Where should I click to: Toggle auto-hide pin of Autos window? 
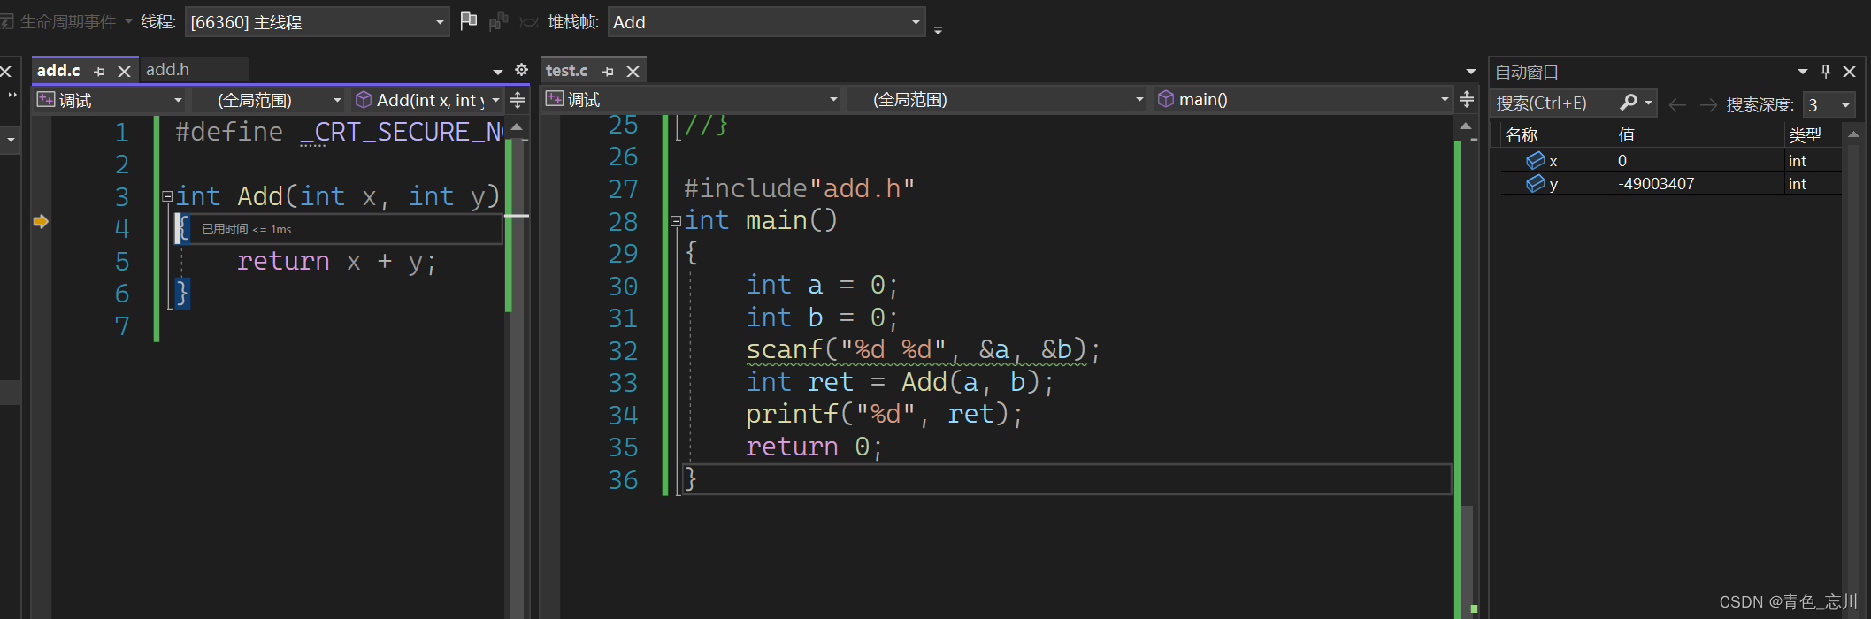pos(1825,72)
